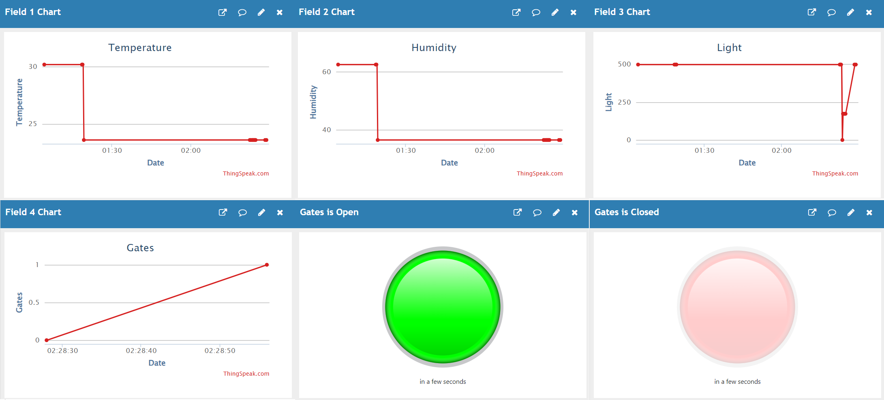Remove Field 2 Chart with X icon
The width and height of the screenshot is (884, 400).
(x=574, y=12)
